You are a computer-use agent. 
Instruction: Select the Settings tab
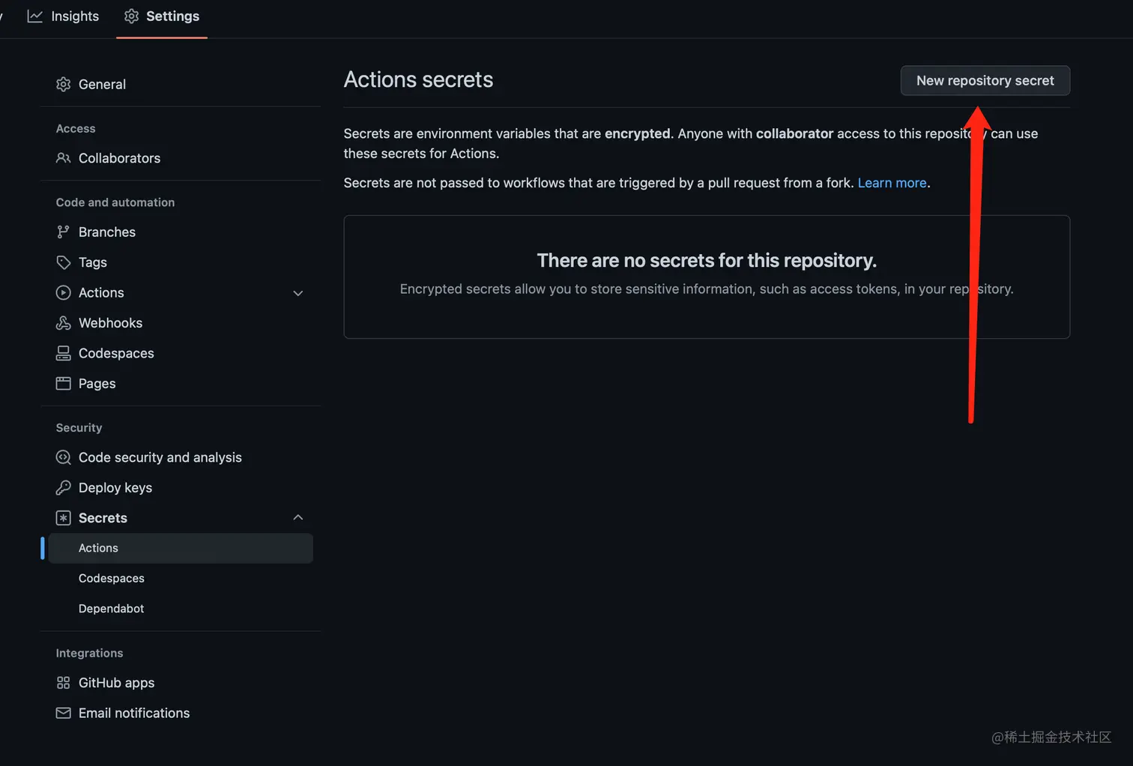point(162,16)
